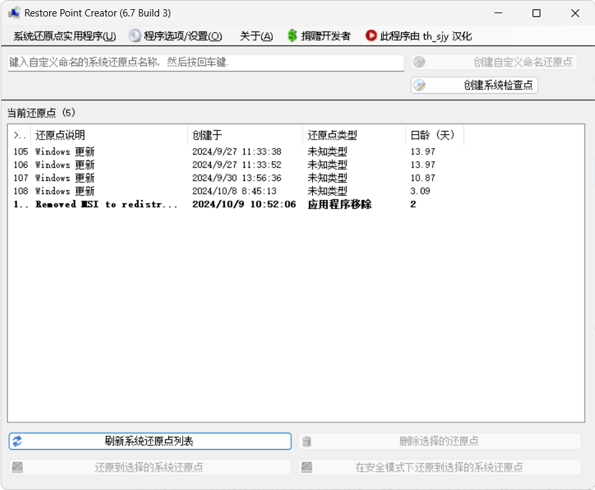Open the 捐赠开发者 menu item
Screen dimensions: 595x490
(319, 36)
